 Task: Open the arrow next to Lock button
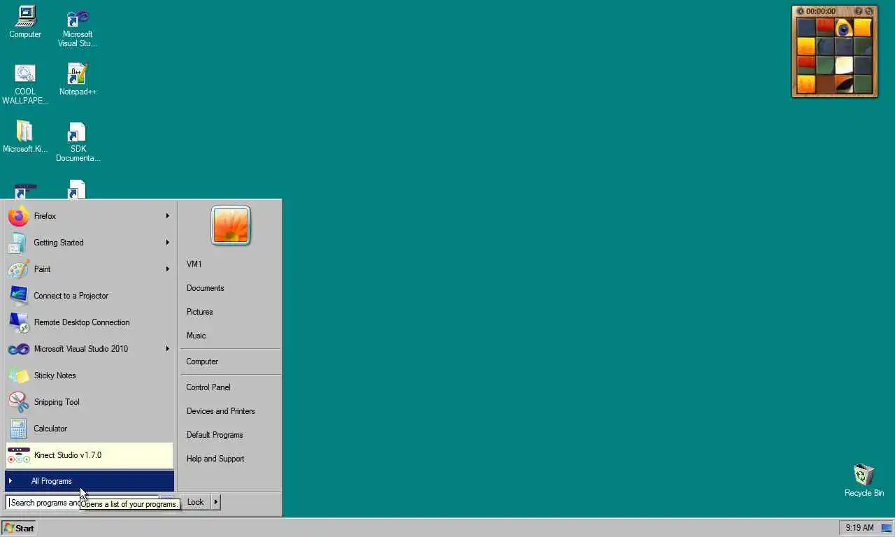[215, 502]
